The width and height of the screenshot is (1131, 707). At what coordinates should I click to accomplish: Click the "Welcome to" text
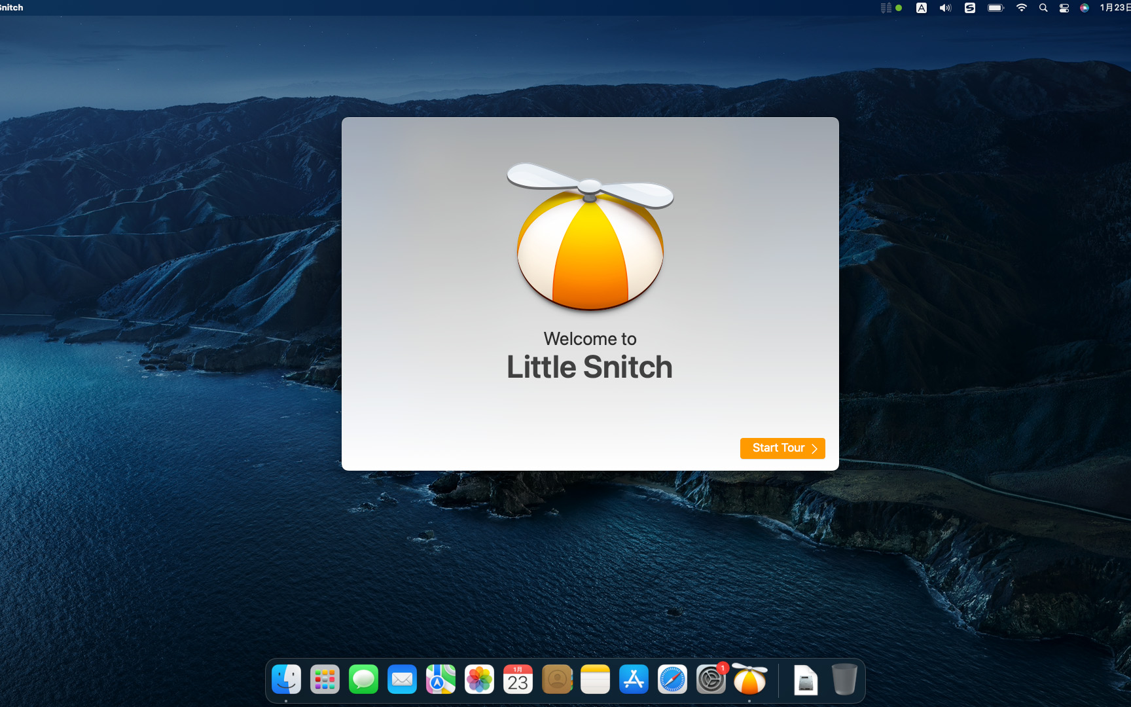[590, 339]
